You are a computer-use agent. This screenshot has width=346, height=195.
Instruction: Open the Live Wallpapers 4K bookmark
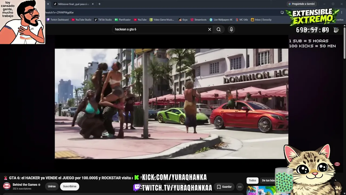221,20
